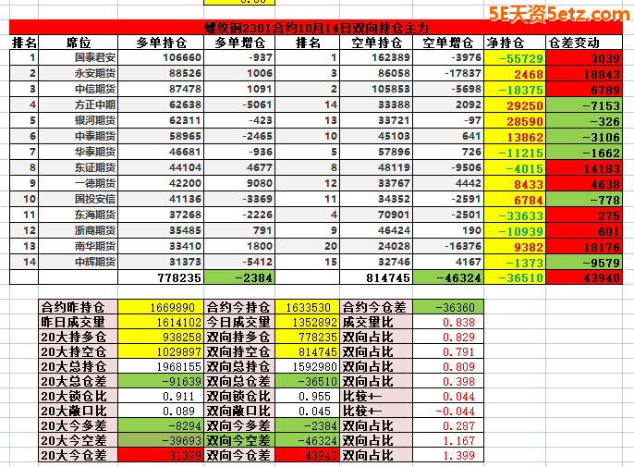Click the 多单持仓 column header
The height and width of the screenshot is (467, 634).
pos(161,43)
